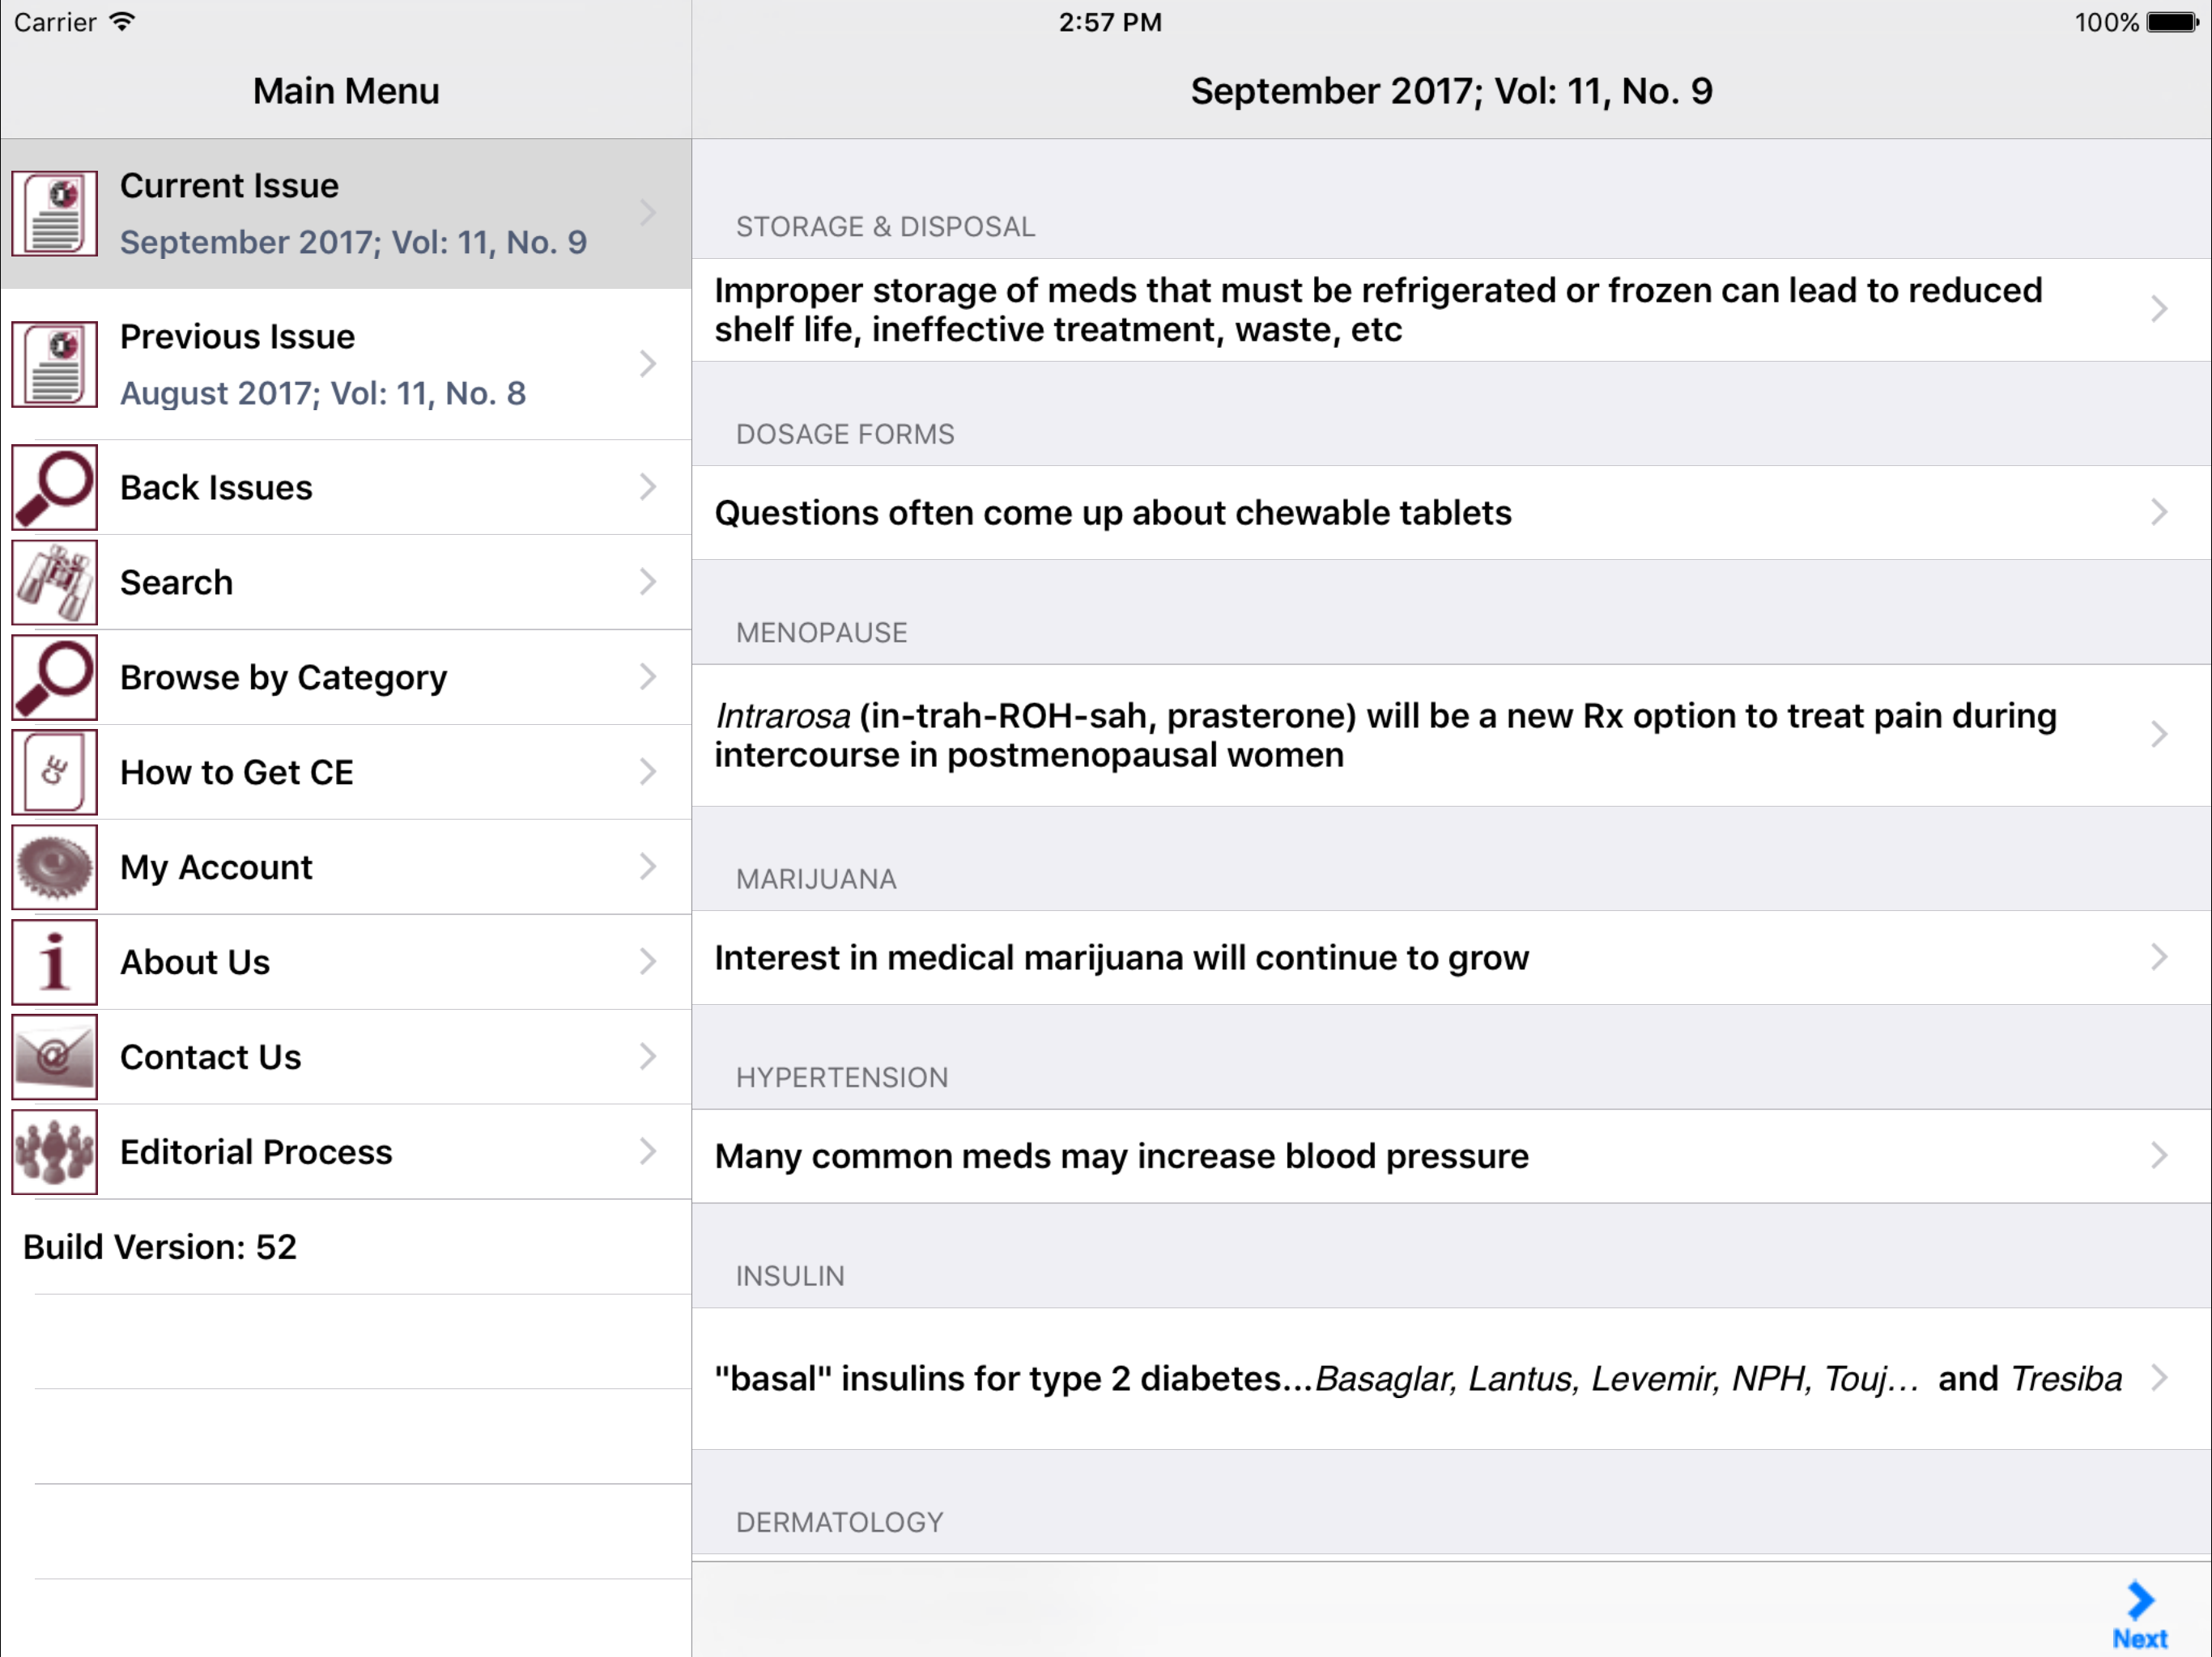Open improper storage of meds article
This screenshot has width=2212, height=1657.
1380,310
